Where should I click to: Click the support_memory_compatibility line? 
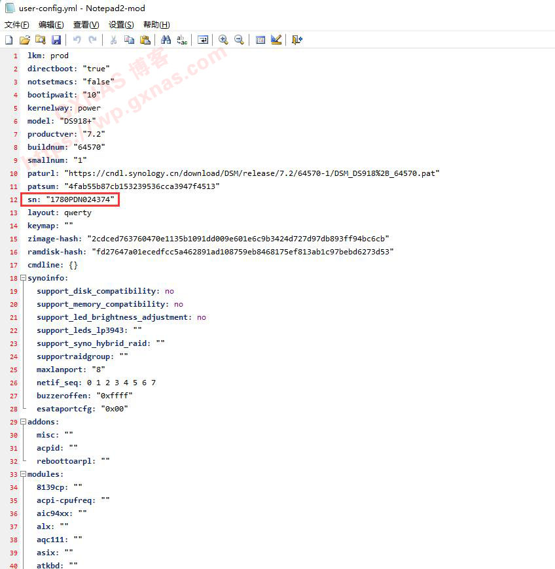[x=110, y=304]
